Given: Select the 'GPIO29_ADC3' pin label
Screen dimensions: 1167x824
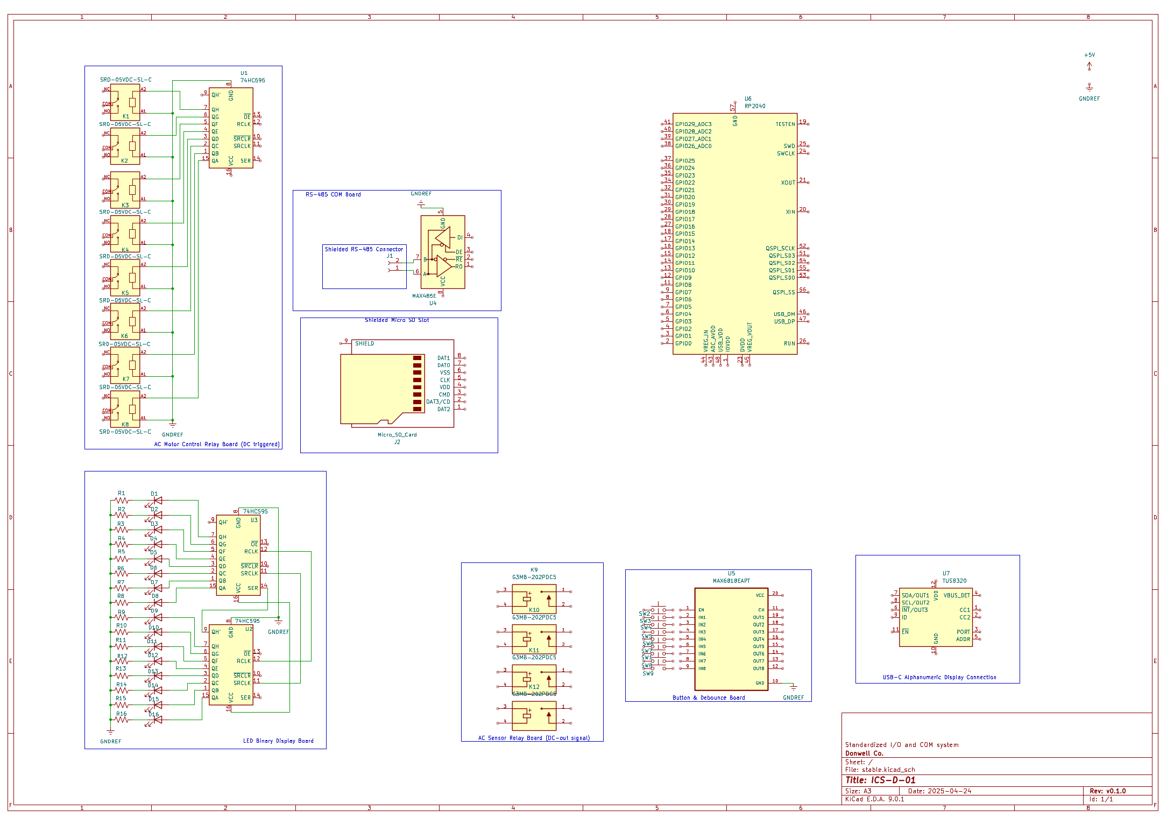Looking at the screenshot, I should (x=693, y=124).
